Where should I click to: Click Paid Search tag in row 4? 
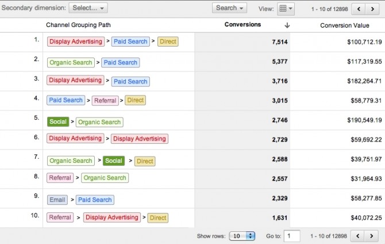point(66,100)
